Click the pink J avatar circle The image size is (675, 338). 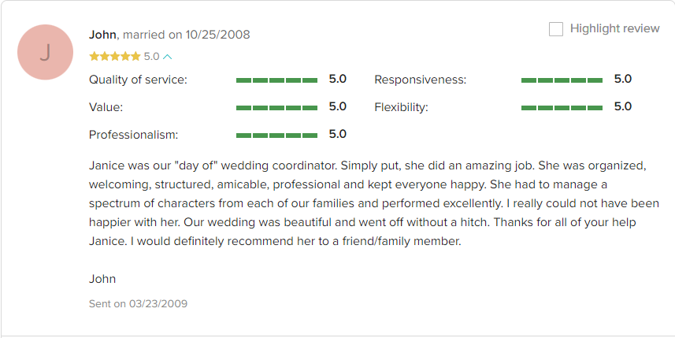tap(45, 52)
